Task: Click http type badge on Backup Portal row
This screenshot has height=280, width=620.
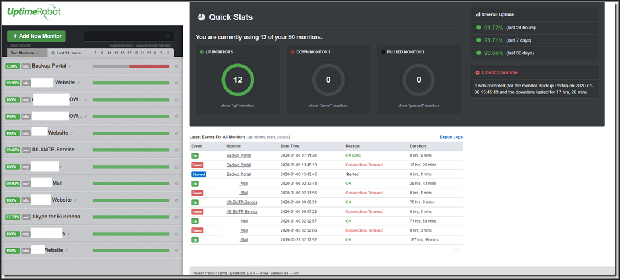Action: [26, 66]
